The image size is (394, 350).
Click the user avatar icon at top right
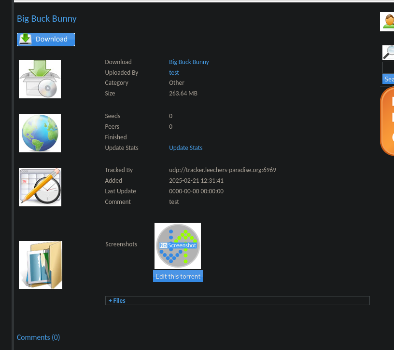point(387,22)
